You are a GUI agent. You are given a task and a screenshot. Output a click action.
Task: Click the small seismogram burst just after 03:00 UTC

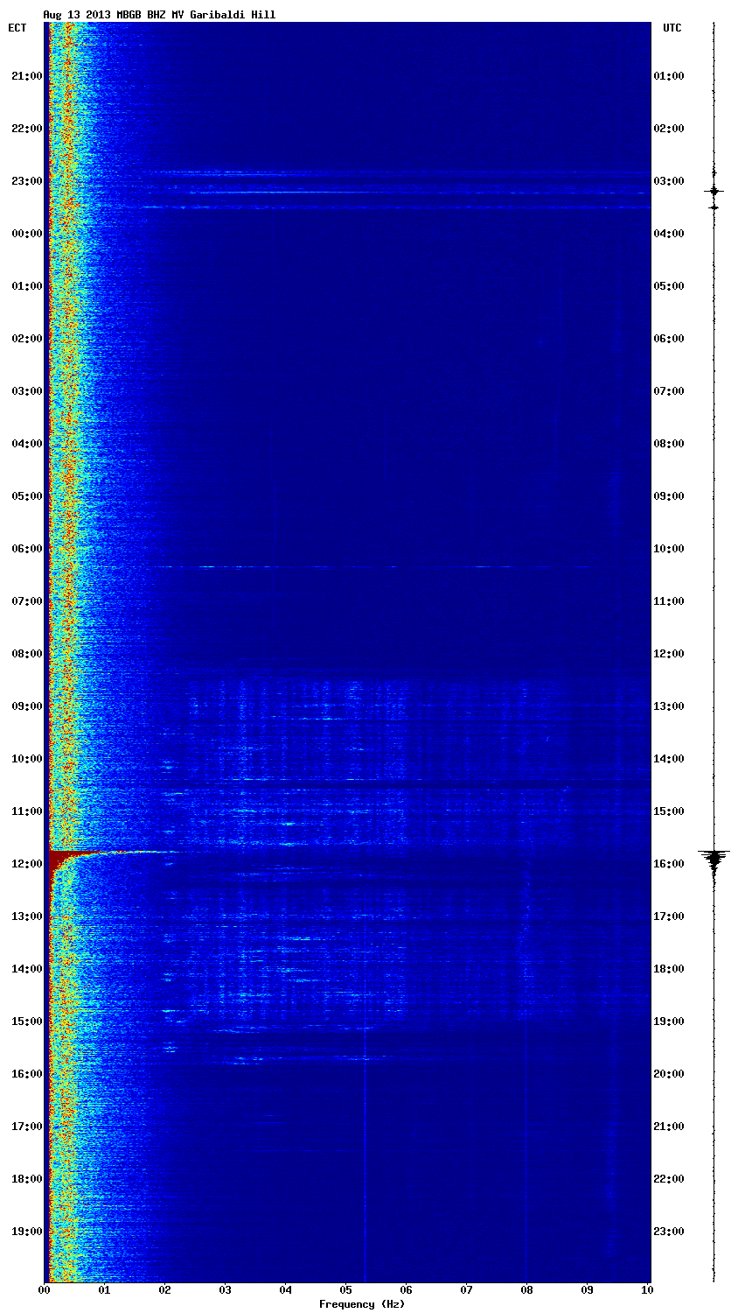714,191
